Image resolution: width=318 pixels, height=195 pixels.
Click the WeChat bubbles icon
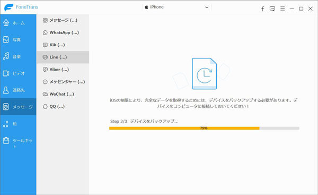45,94
